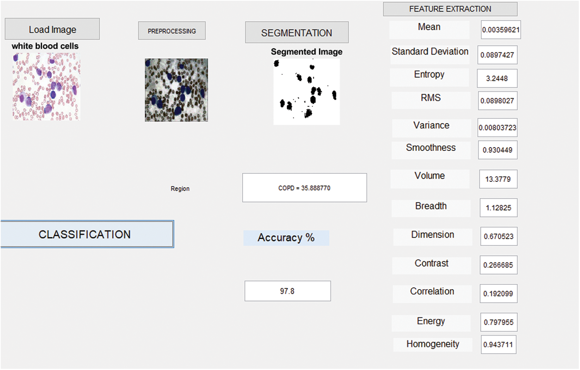Start the CLASSIFICATION process
This screenshot has height=370, width=580.
(x=87, y=234)
